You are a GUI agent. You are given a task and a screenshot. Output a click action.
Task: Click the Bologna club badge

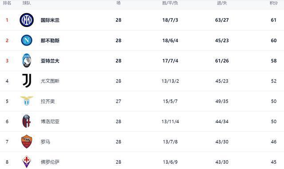coord(27,121)
